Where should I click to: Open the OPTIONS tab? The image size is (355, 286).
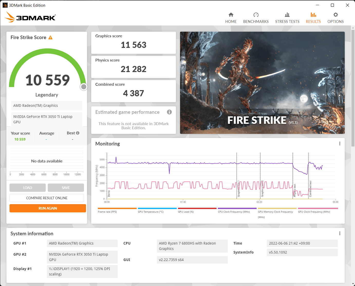335,18
